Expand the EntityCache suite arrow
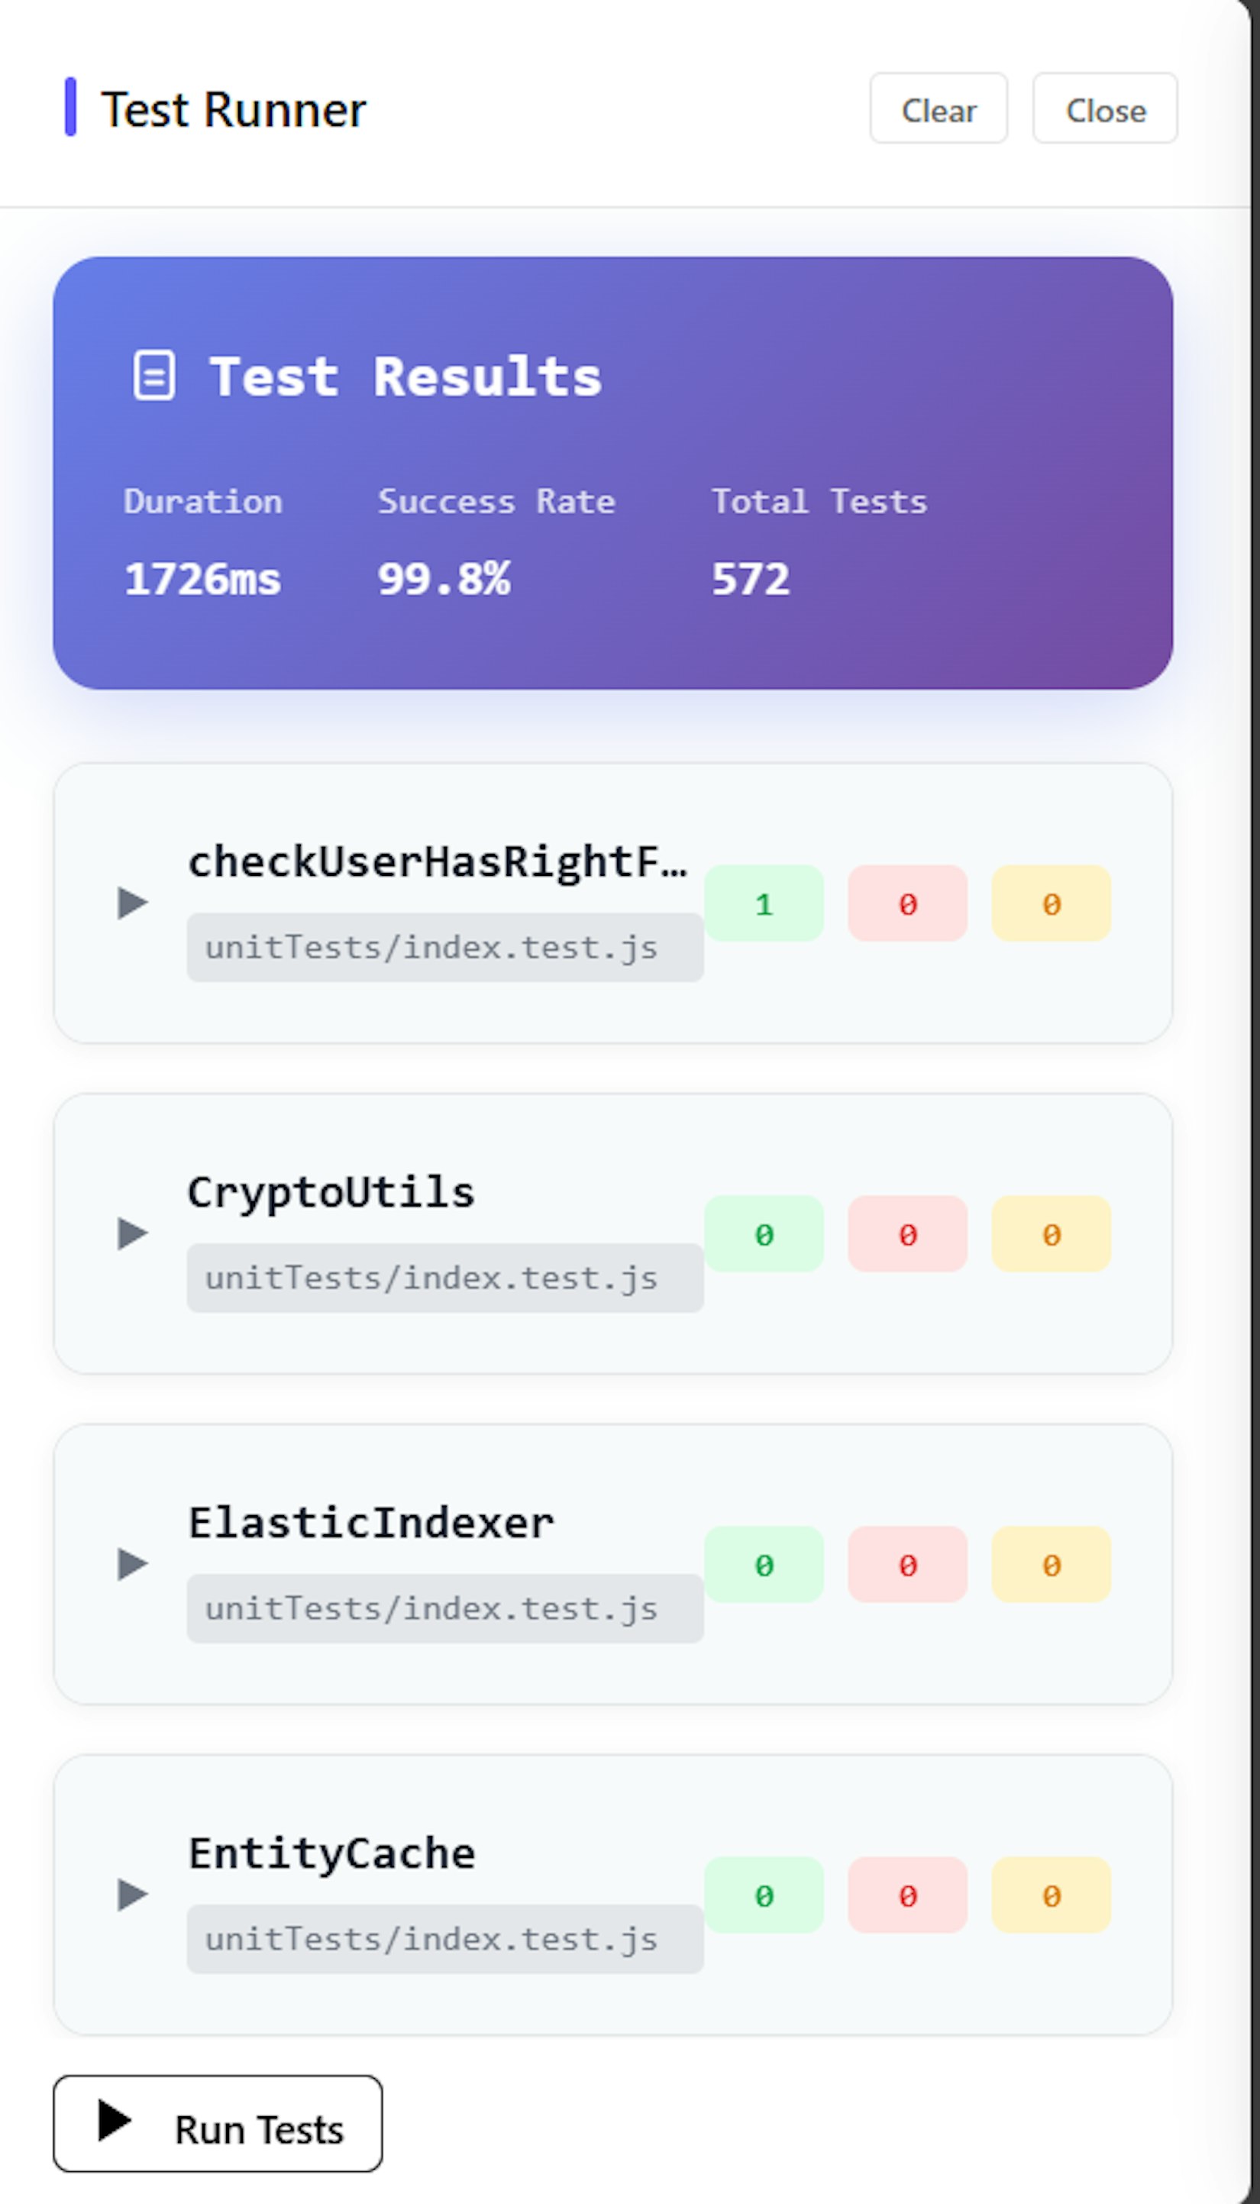 coord(132,1895)
